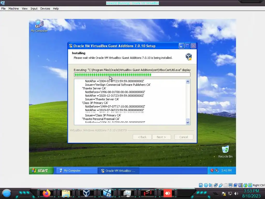The height and width of the screenshot is (199, 265).
Task: Click the optical drive status indicator
Action: [206, 185]
